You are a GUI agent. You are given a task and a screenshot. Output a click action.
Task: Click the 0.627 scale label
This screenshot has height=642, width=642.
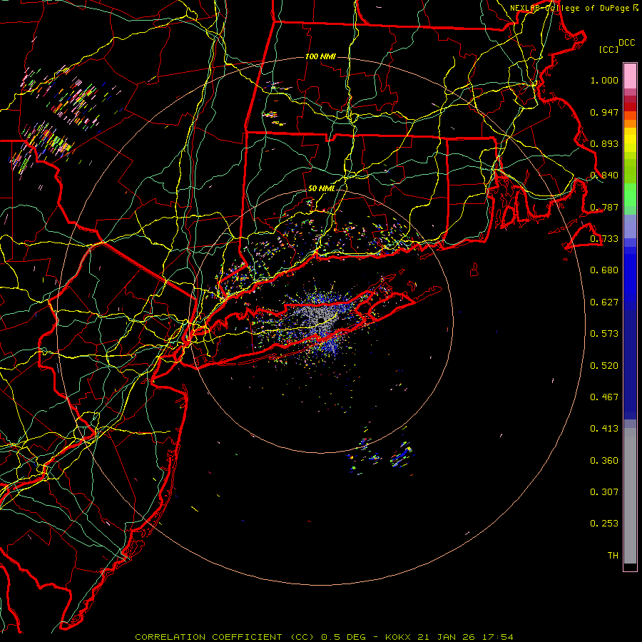[x=604, y=302]
